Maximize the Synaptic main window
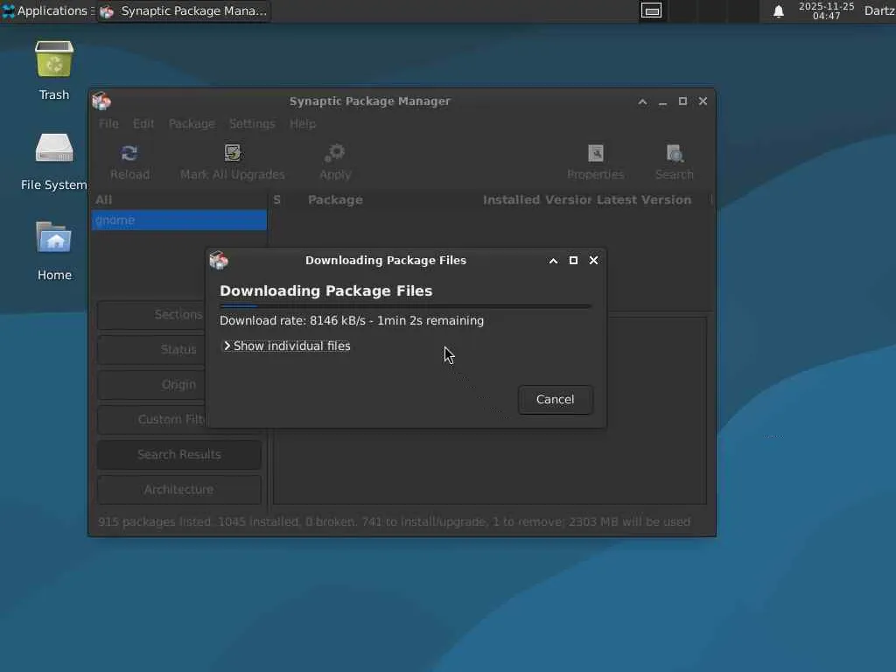 pos(682,101)
